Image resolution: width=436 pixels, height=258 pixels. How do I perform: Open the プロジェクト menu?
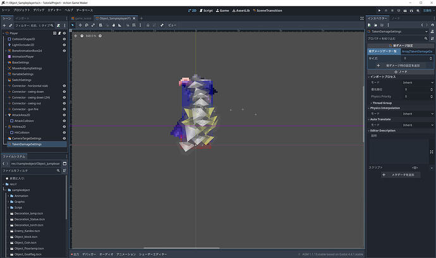pos(21,10)
